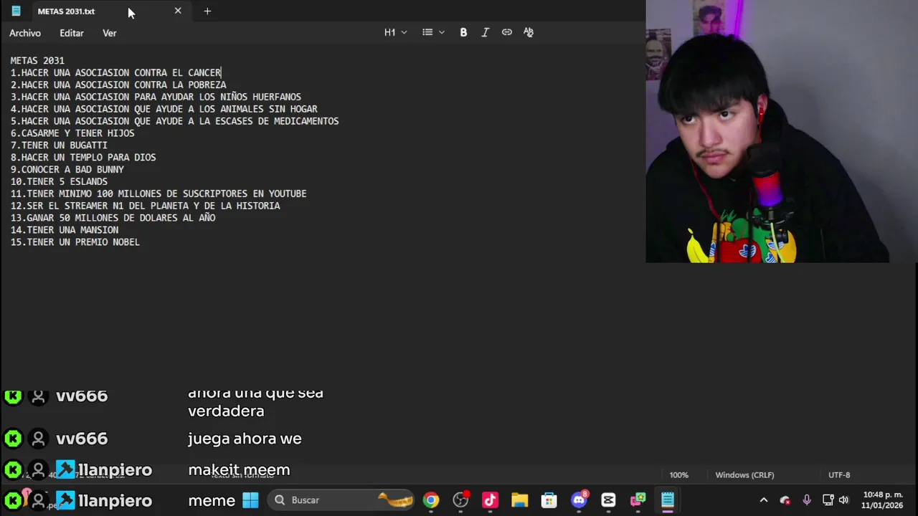Screen dimensions: 918x516
Task: Click chat username vv666 beside "juega ahora we"
Action: pyautogui.click(x=82, y=439)
